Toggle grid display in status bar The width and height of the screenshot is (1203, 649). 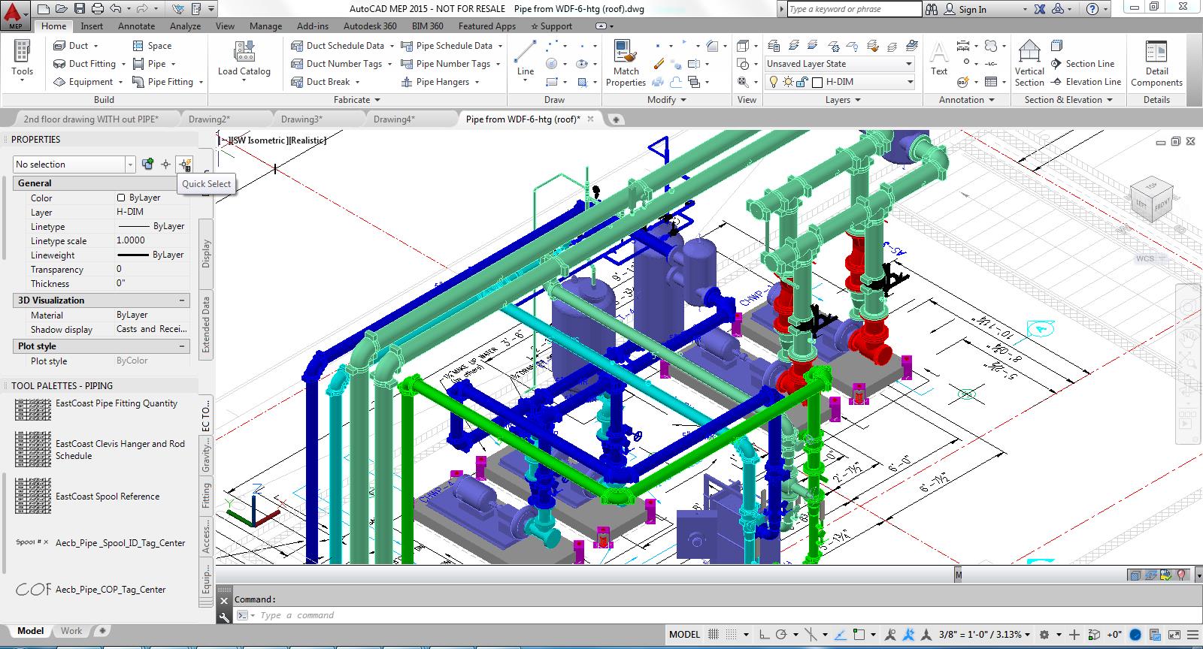(x=714, y=635)
